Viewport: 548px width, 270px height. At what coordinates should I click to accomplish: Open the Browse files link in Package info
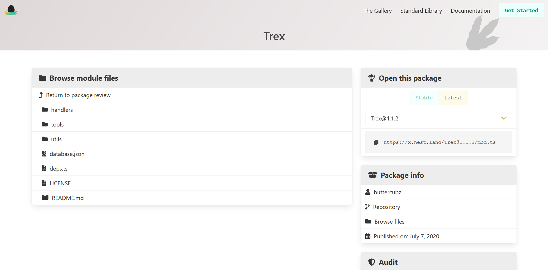(389, 221)
